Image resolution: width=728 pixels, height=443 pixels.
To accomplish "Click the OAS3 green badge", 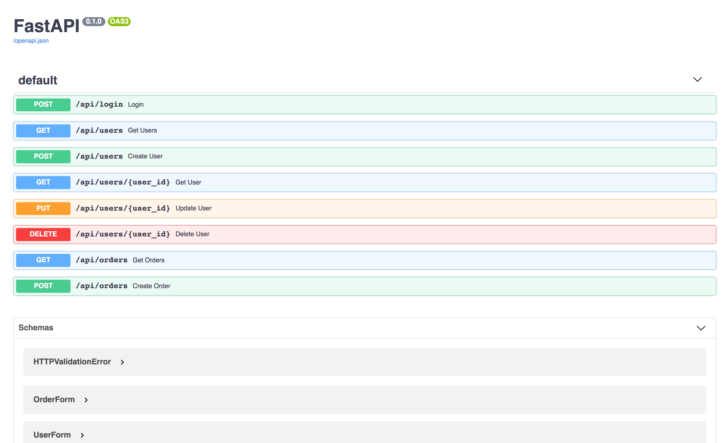I will pyautogui.click(x=119, y=21).
